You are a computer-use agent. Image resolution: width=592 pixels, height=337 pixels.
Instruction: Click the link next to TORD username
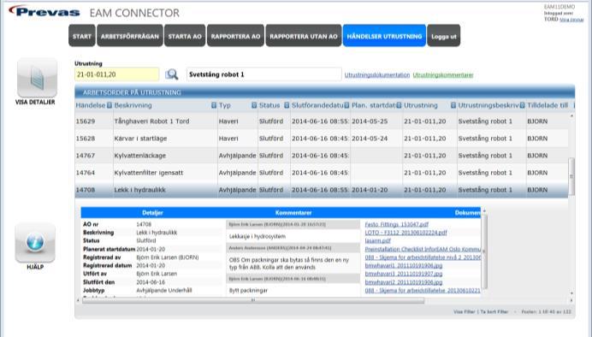(x=571, y=20)
